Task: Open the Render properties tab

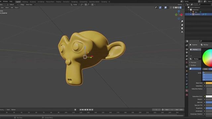Action: pyautogui.click(x=187, y=49)
